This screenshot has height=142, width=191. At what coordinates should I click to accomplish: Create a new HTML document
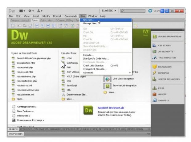tap(69, 58)
